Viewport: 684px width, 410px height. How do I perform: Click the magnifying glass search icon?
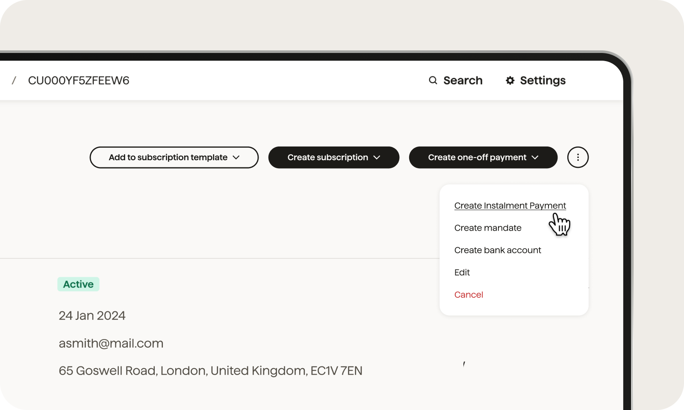433,80
